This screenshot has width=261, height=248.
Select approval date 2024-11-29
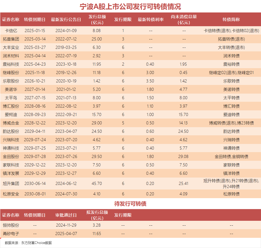point(66,225)
